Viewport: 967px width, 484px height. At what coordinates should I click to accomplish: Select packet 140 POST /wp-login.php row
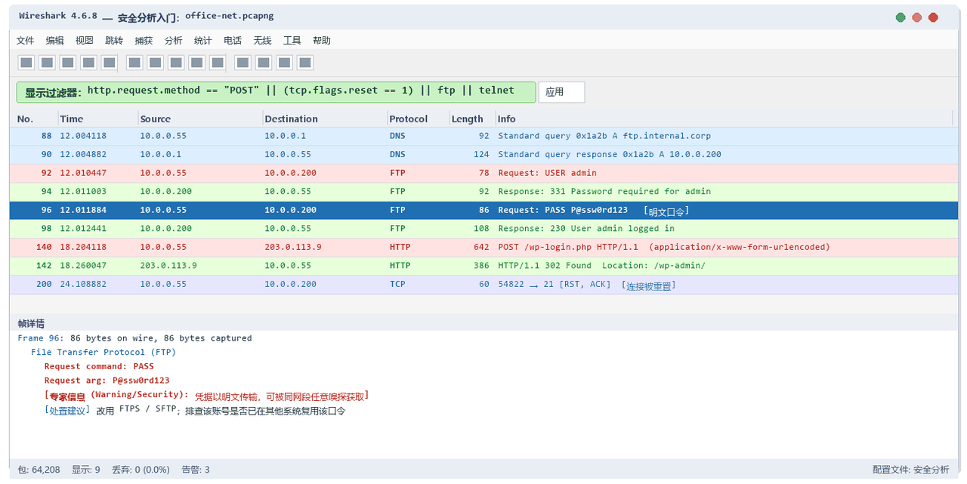pos(483,247)
